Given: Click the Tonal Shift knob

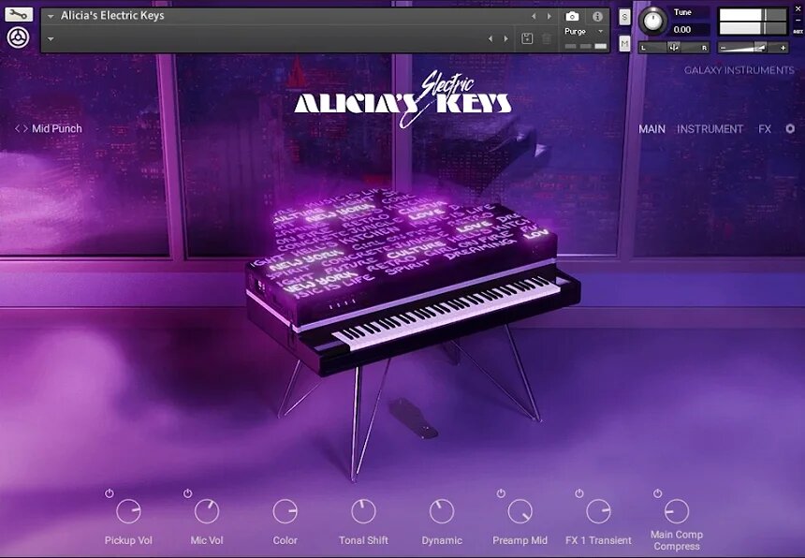Looking at the screenshot, I should point(363,511).
